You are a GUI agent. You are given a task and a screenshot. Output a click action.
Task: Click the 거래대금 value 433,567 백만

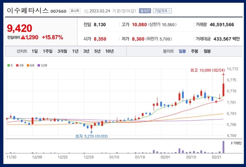(x=226, y=39)
